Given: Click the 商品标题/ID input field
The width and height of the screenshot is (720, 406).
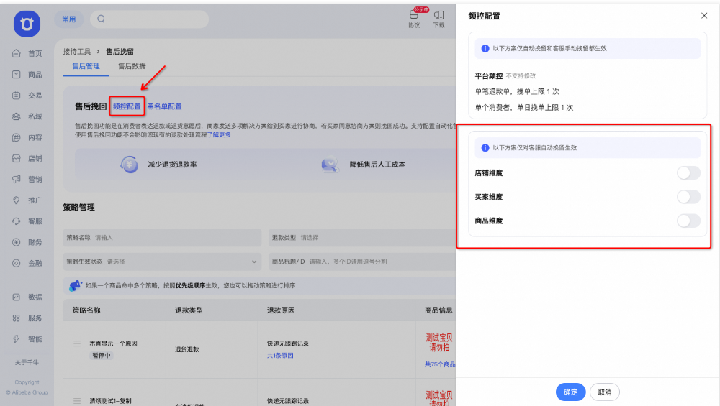Looking at the screenshot, I should pyautogui.click(x=362, y=262).
